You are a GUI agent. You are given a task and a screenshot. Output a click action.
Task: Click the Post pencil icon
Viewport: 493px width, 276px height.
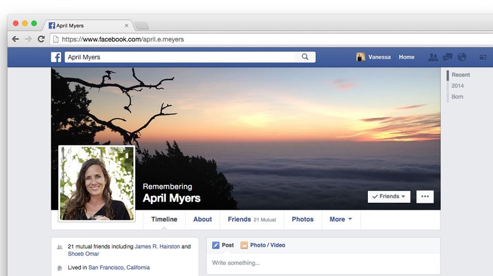click(x=216, y=245)
